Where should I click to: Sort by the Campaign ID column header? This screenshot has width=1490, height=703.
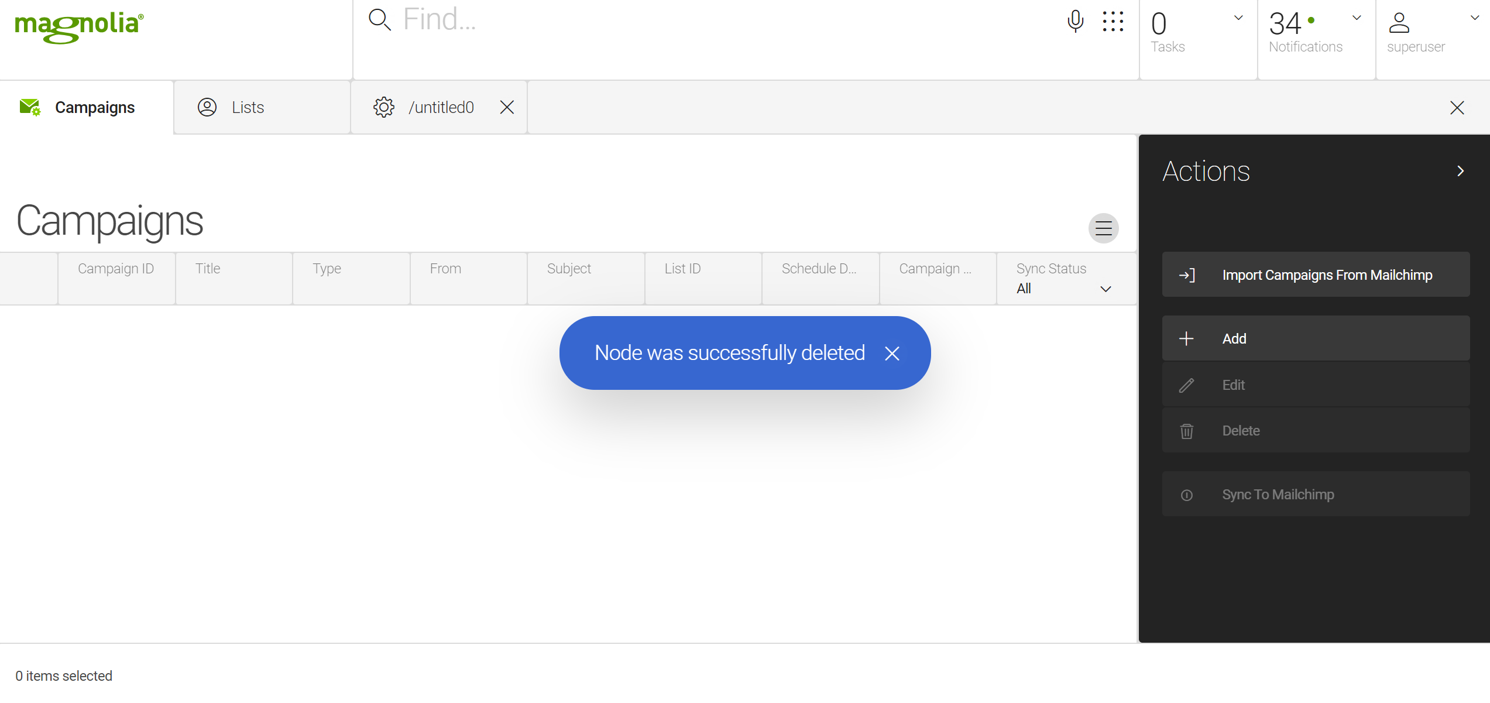tap(116, 269)
